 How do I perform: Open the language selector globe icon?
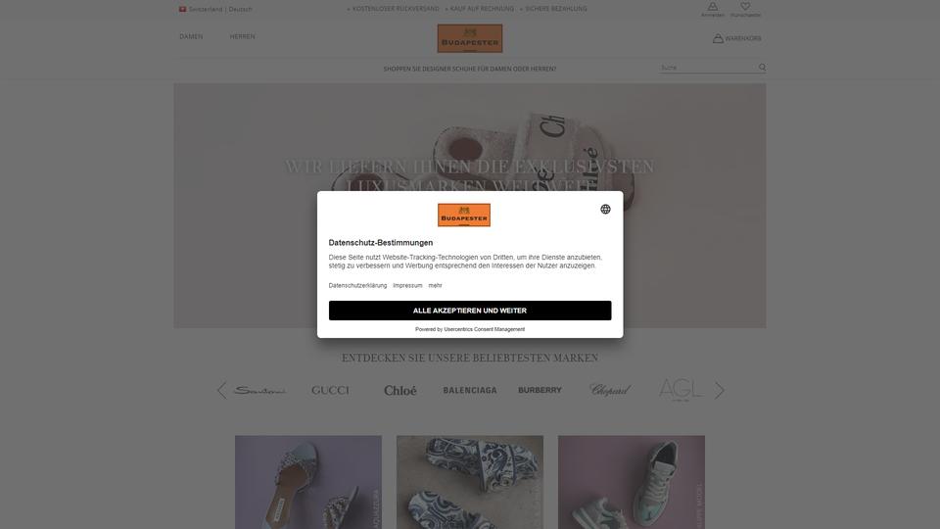pyautogui.click(x=605, y=209)
